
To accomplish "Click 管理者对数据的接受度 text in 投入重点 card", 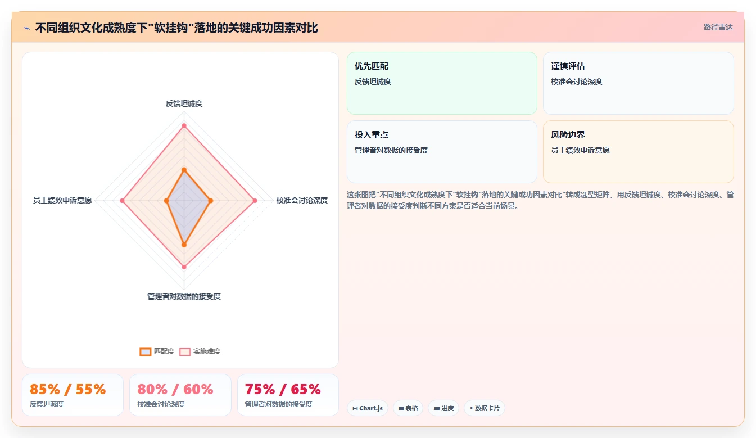I will point(391,150).
